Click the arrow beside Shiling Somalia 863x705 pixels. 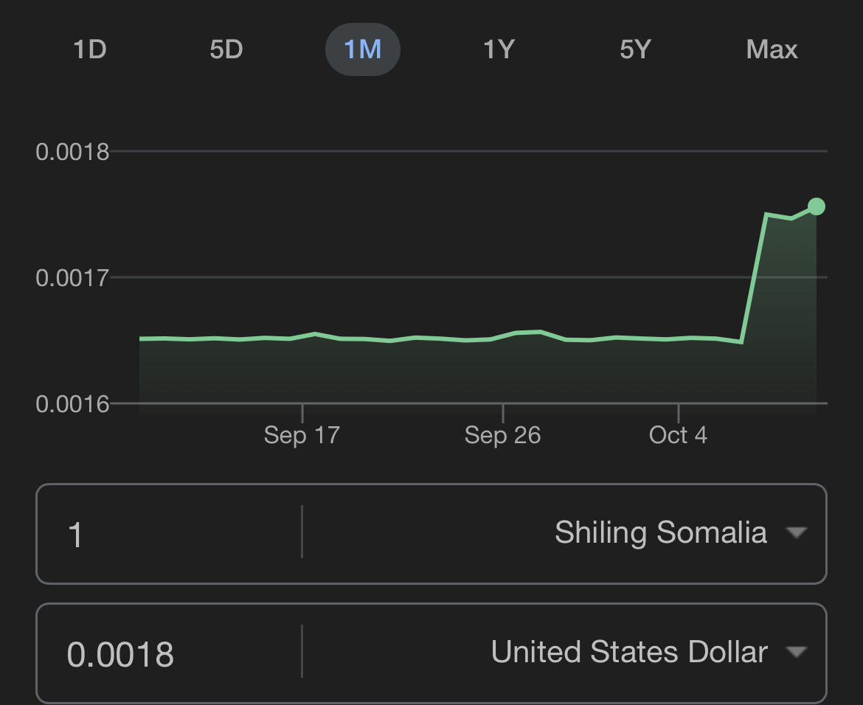pyautogui.click(x=796, y=532)
